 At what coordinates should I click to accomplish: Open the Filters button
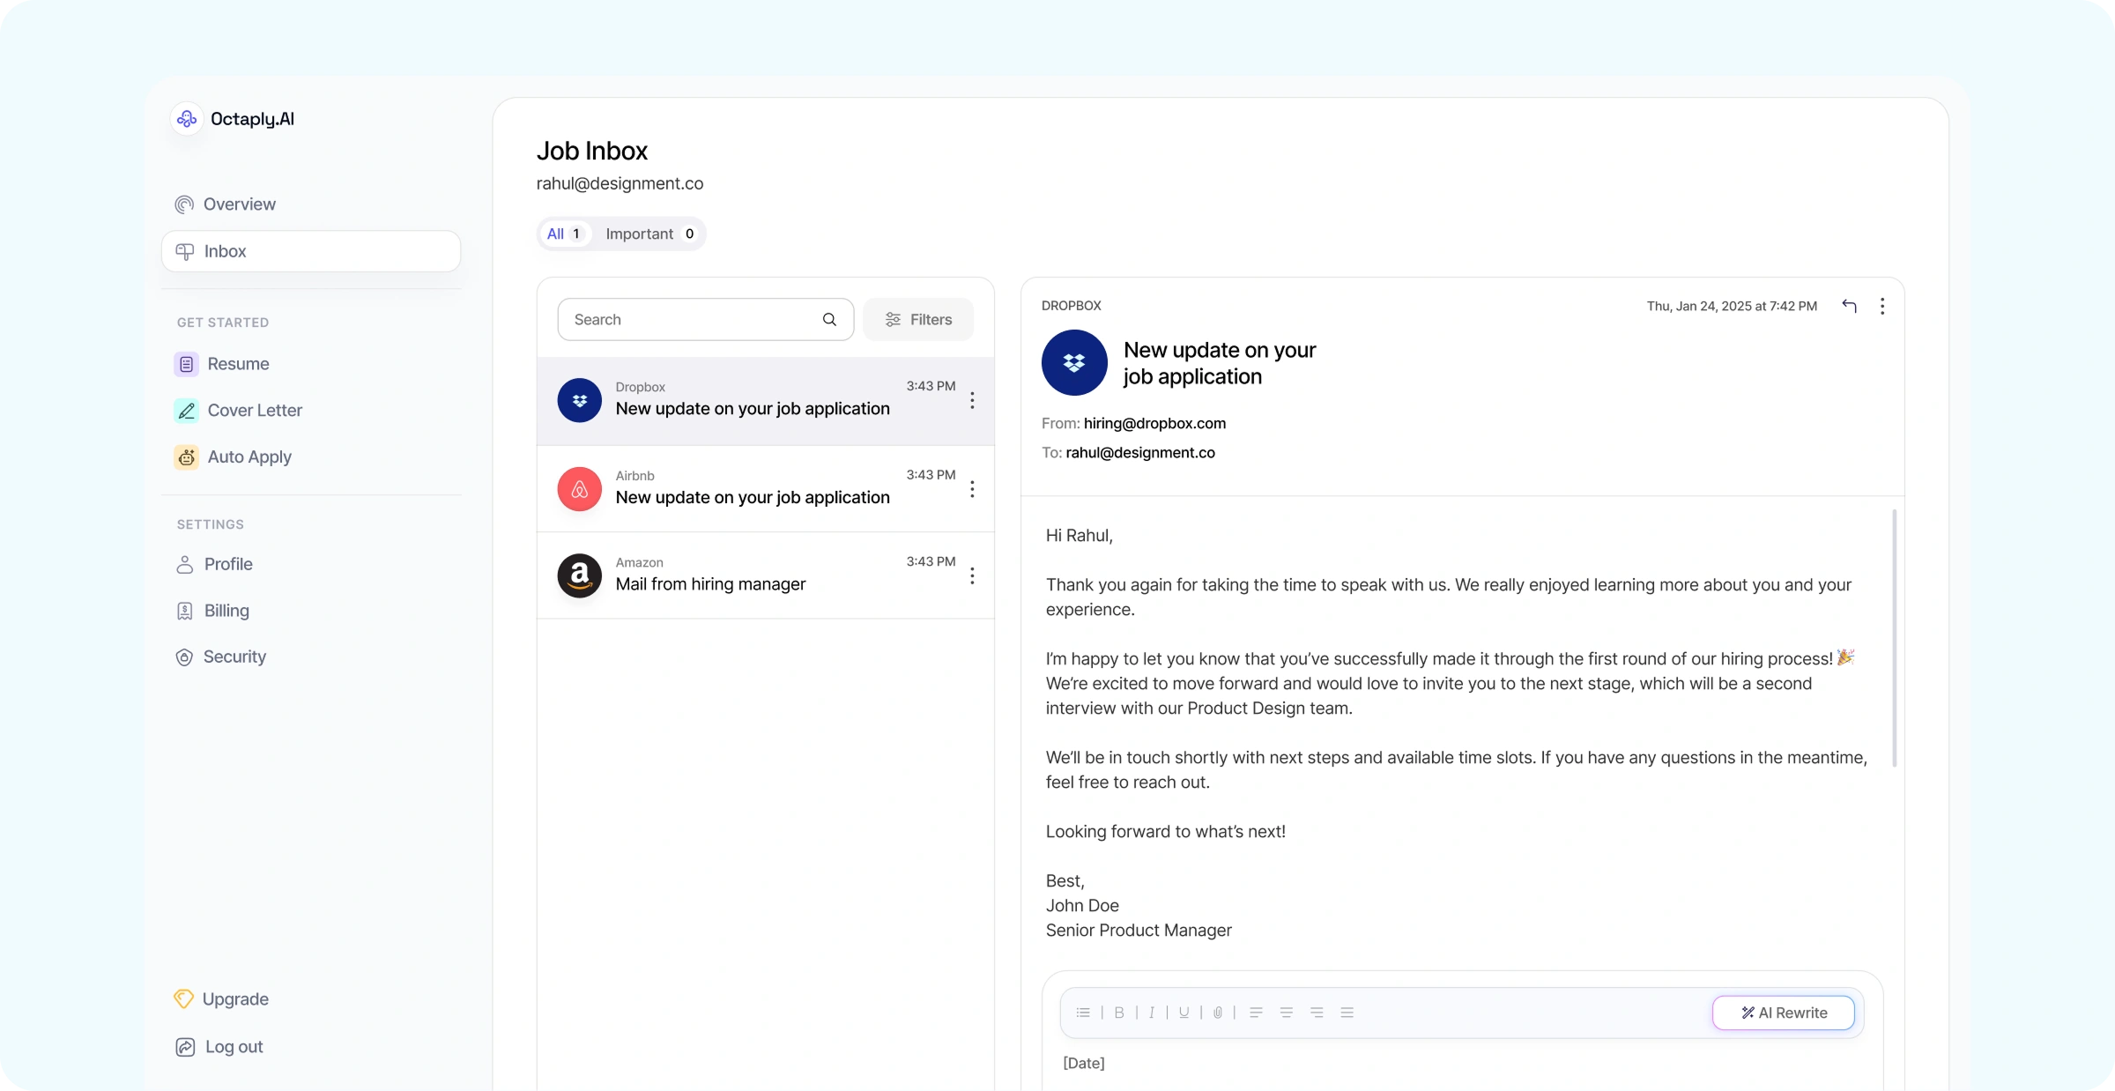click(x=918, y=319)
